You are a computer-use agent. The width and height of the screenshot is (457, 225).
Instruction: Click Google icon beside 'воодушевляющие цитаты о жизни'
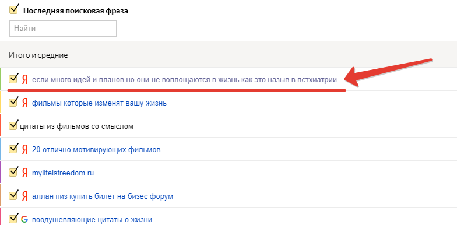pyautogui.click(x=24, y=219)
